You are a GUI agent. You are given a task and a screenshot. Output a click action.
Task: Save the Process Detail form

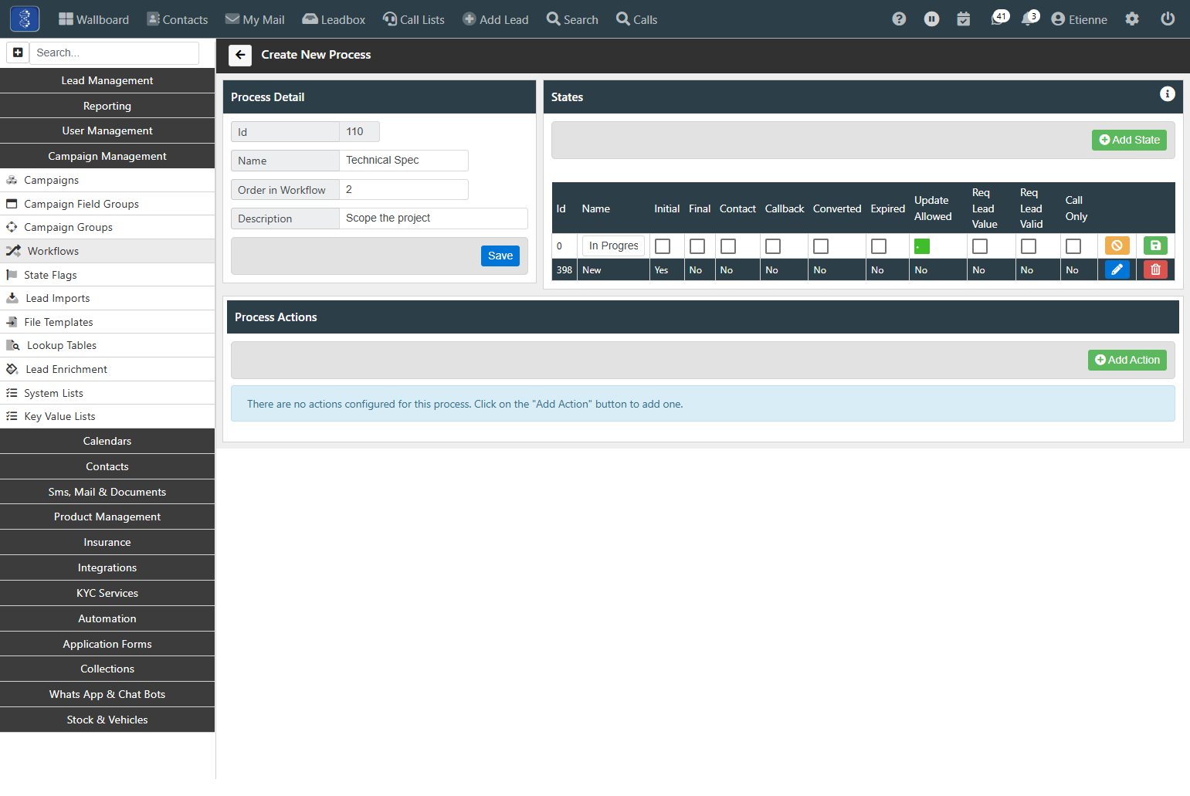pos(500,256)
